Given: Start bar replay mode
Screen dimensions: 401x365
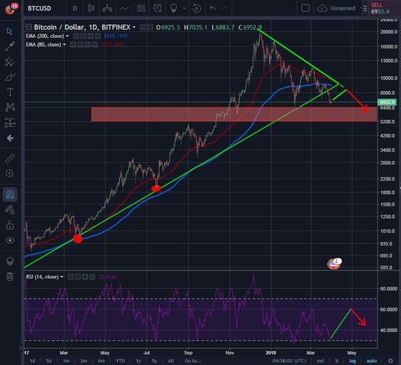Looking at the screenshot, I should (196, 8).
